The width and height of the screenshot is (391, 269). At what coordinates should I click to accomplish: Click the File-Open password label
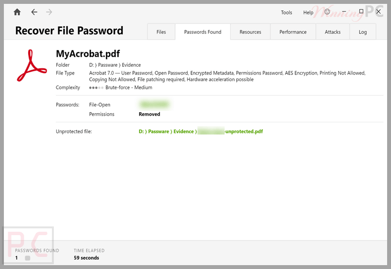click(99, 105)
